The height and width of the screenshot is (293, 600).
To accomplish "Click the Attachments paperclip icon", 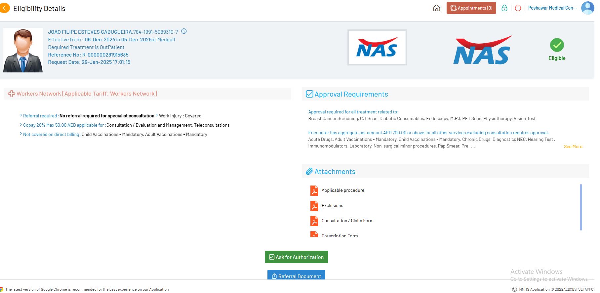I will tap(309, 171).
